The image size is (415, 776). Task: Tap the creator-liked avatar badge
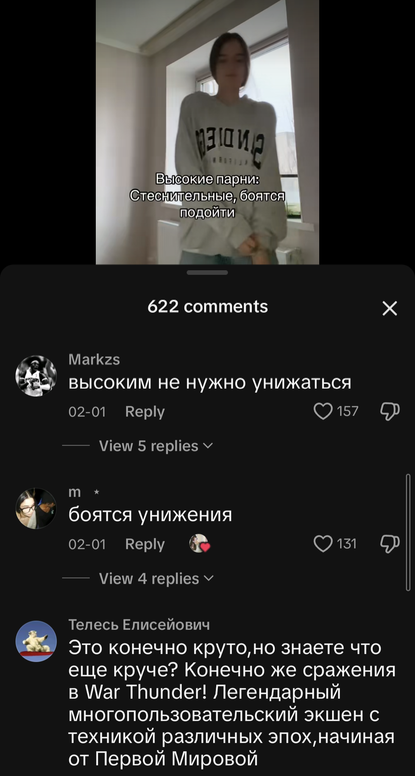point(200,544)
